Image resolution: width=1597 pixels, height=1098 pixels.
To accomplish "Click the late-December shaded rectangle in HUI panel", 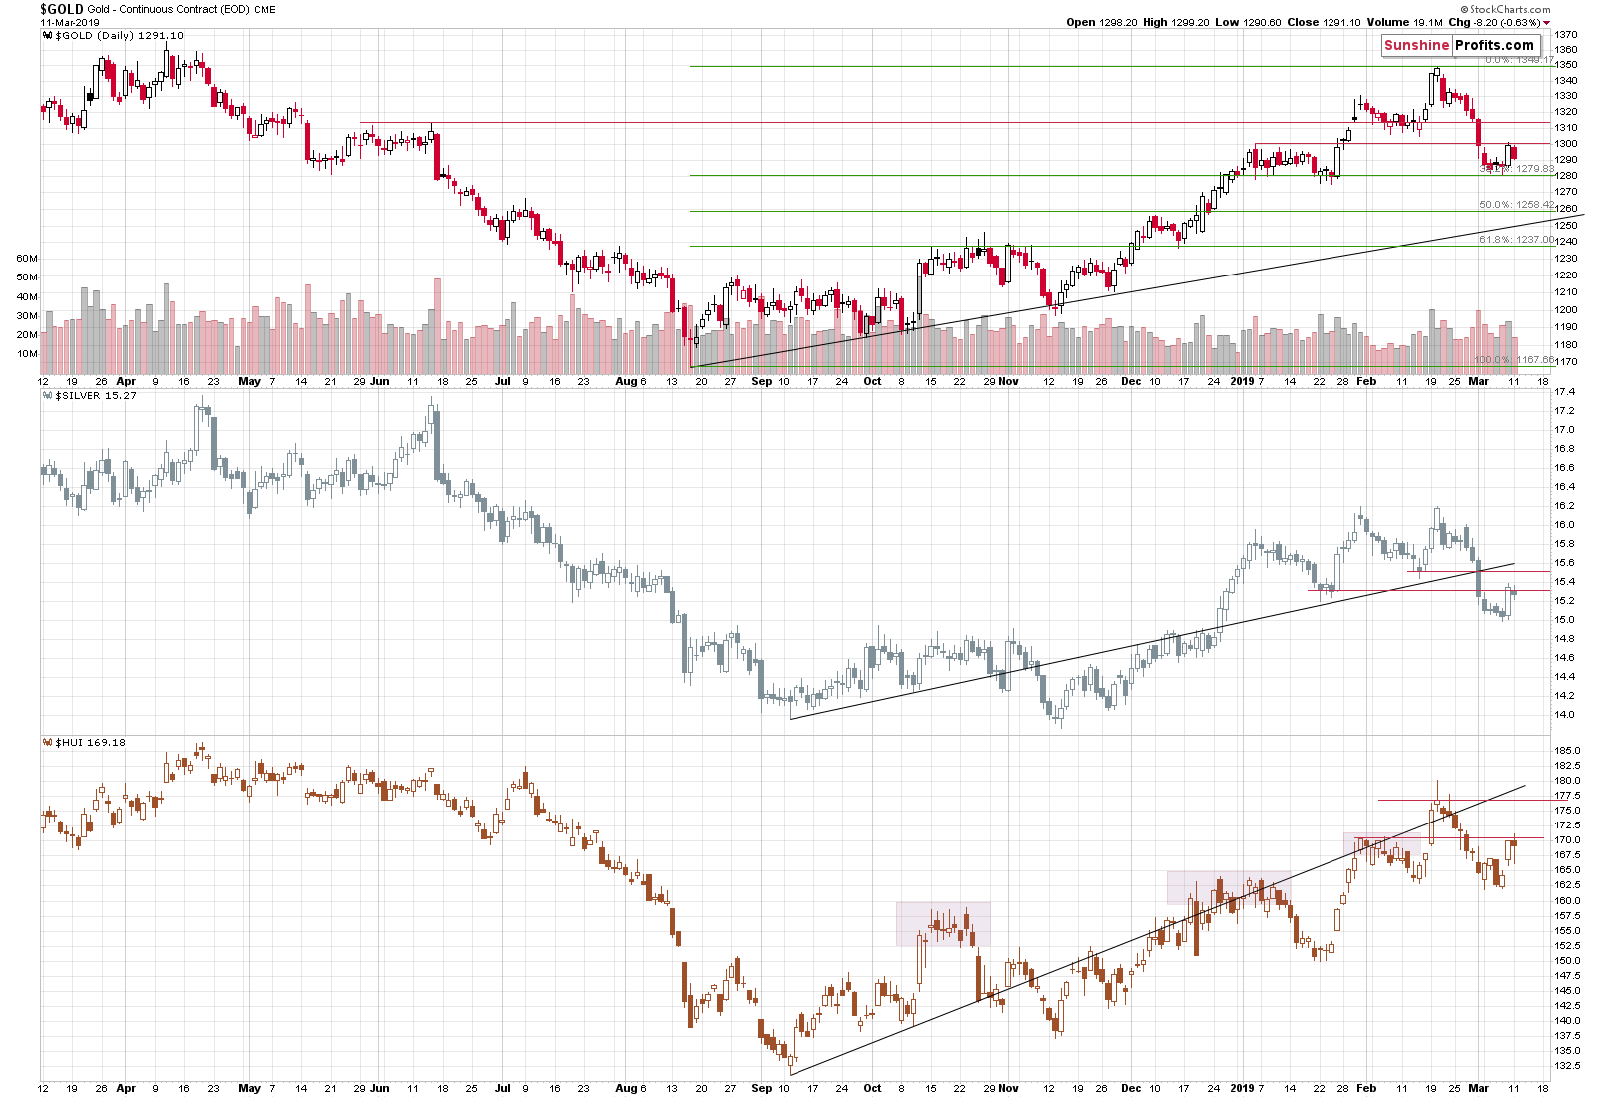I will (x=1229, y=888).
